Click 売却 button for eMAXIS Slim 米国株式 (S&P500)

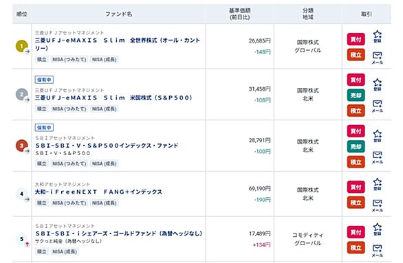(x=356, y=95)
